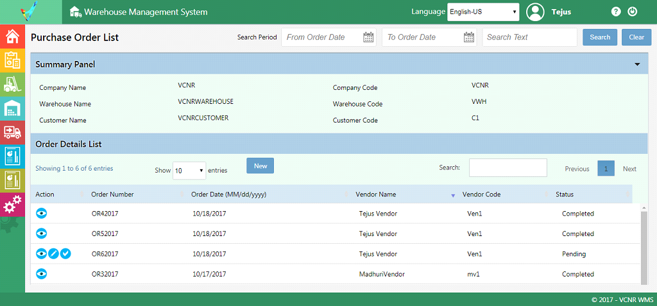The height and width of the screenshot is (306, 657).
Task: Open the settings gears sidebar icon
Action: coord(12,205)
